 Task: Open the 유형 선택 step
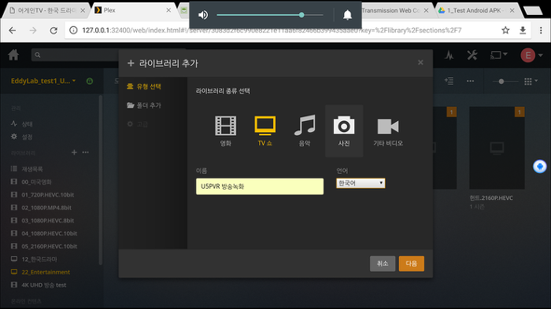click(144, 86)
